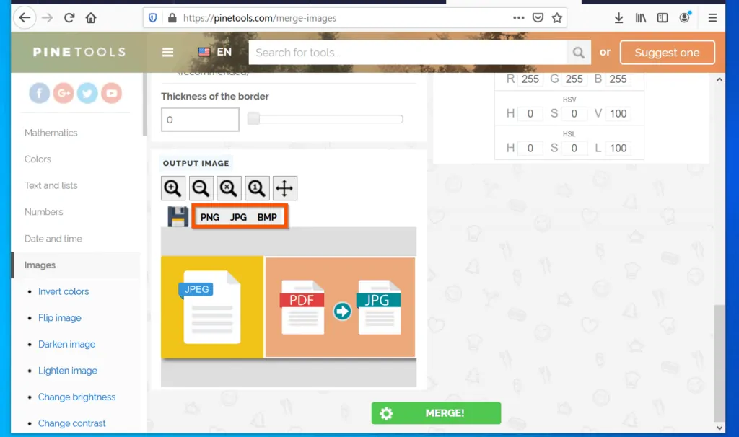Click the Firefox bookmark star icon
Viewport: 739px width, 437px height.
point(557,18)
